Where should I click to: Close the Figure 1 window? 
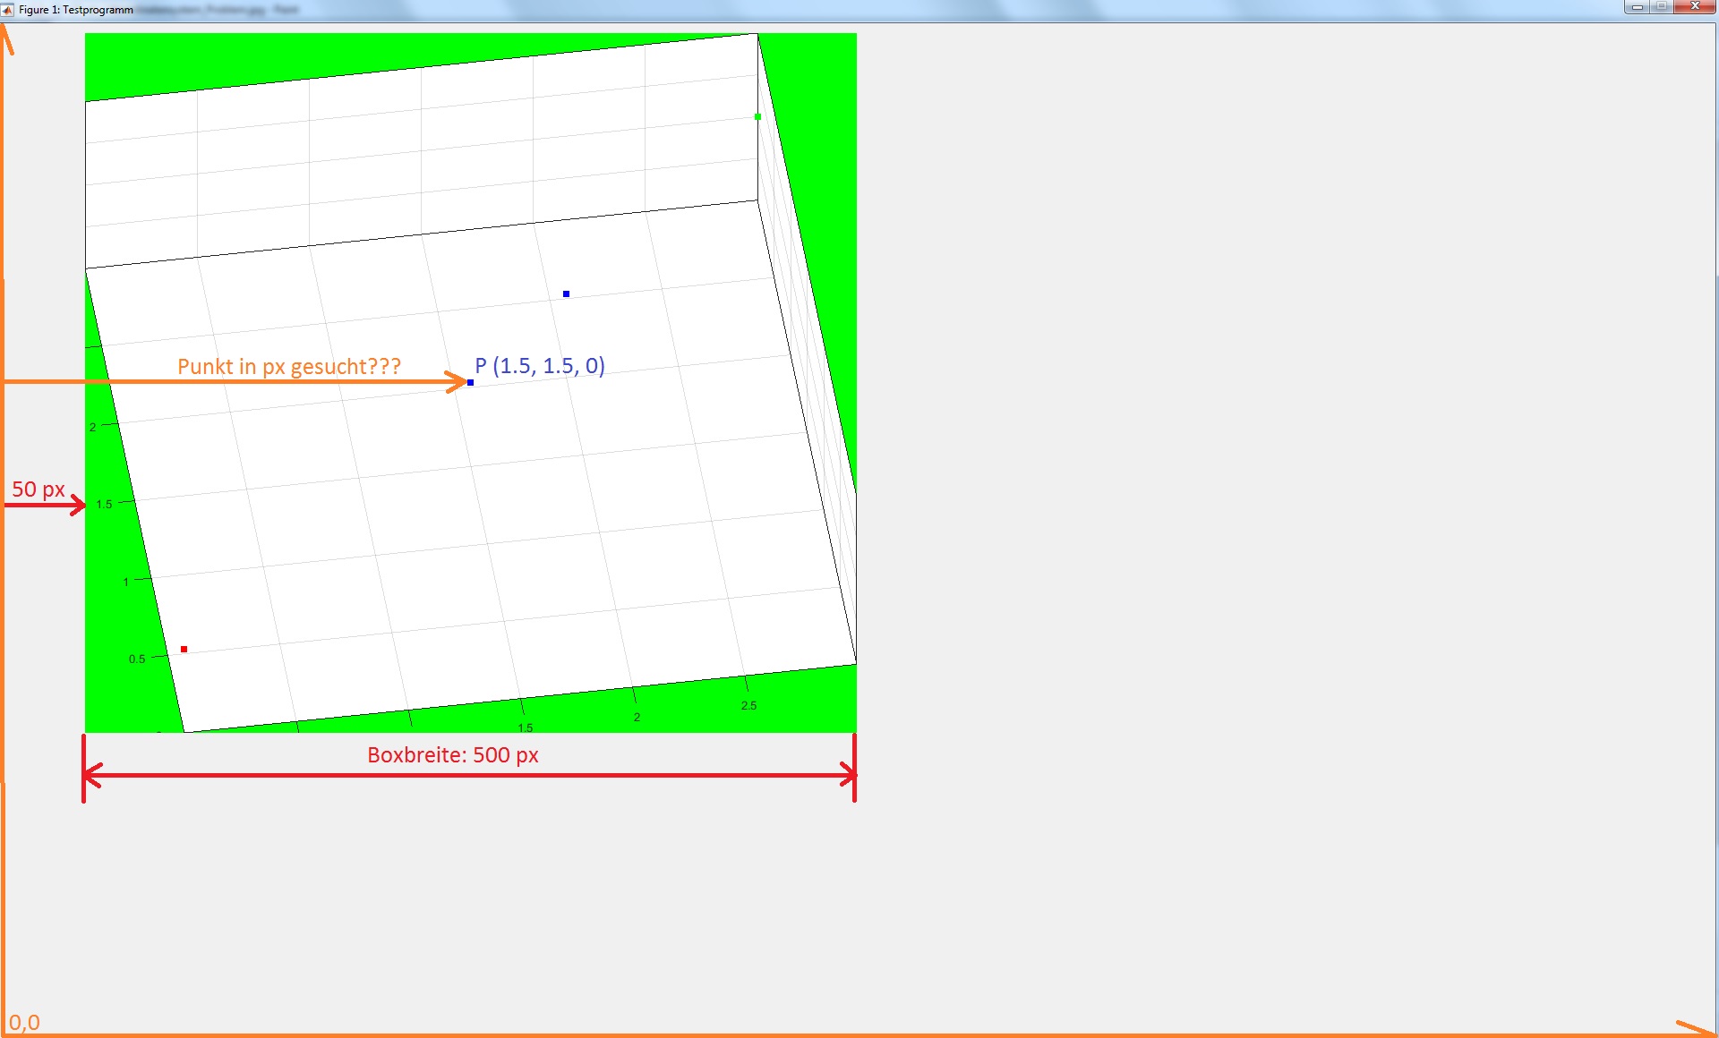point(1694,7)
